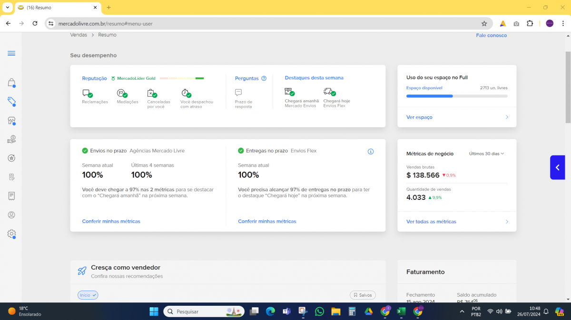
Task: Click the Fale conosco link
Action: (x=491, y=36)
